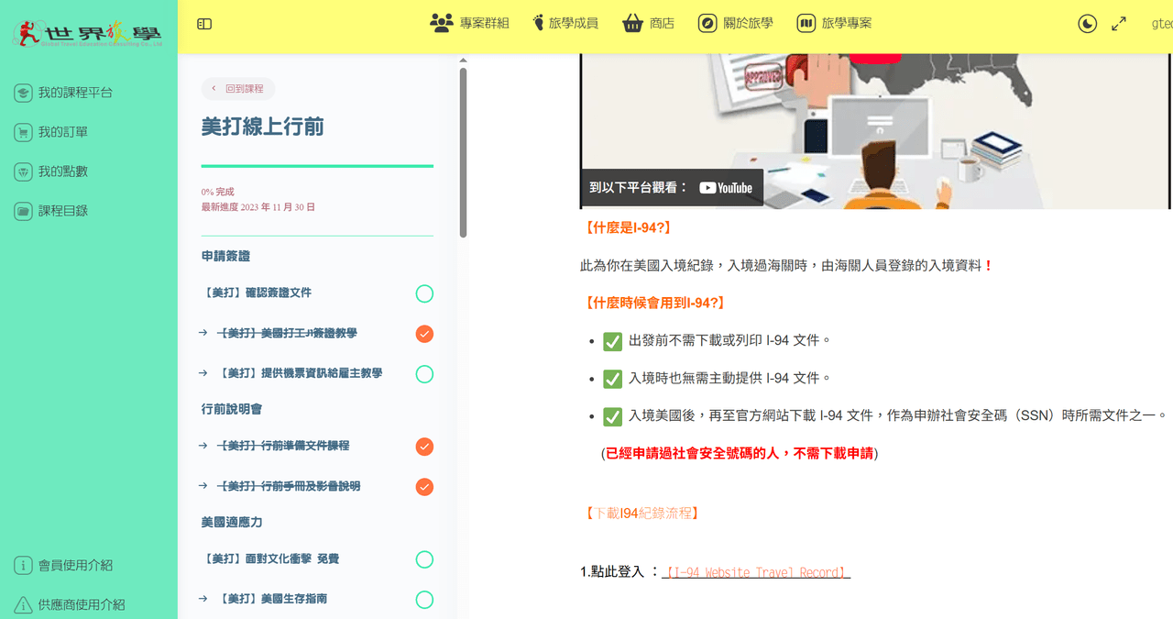
Task: Switch to dark mode moon icon
Action: point(1087,24)
